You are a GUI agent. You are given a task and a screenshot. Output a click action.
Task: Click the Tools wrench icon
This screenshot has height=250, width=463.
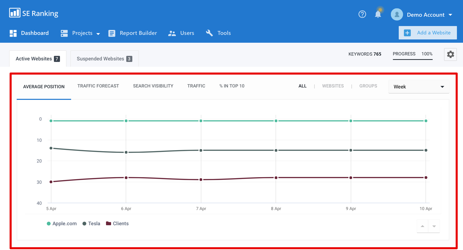pyautogui.click(x=209, y=33)
